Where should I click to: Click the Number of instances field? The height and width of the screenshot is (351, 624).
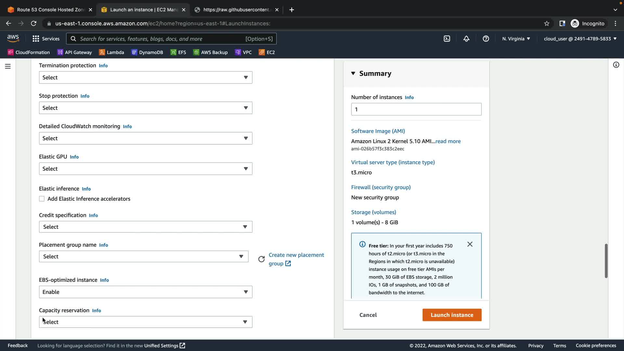tap(416, 110)
